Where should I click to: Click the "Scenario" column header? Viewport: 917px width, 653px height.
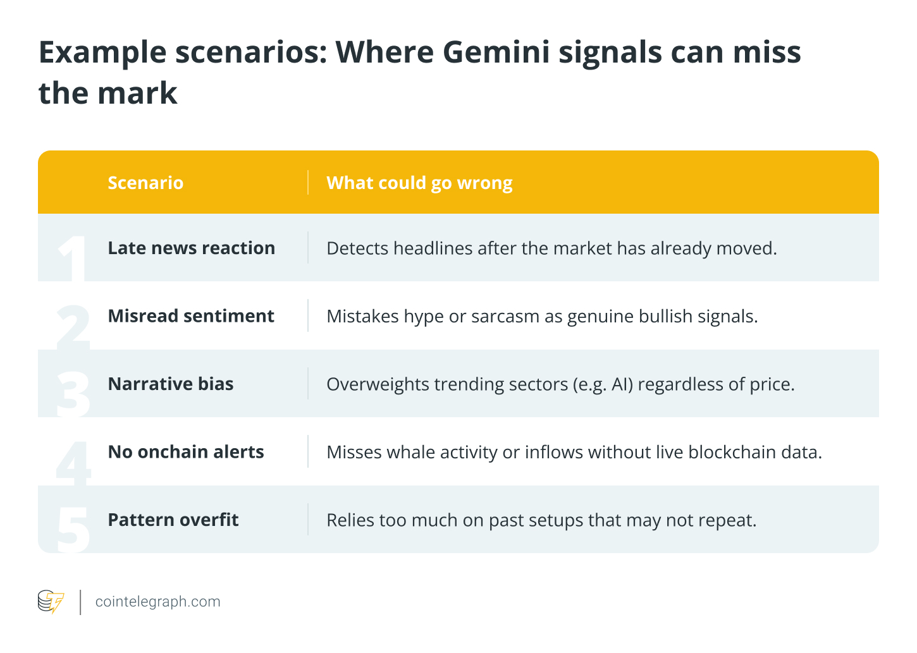pyautogui.click(x=145, y=183)
